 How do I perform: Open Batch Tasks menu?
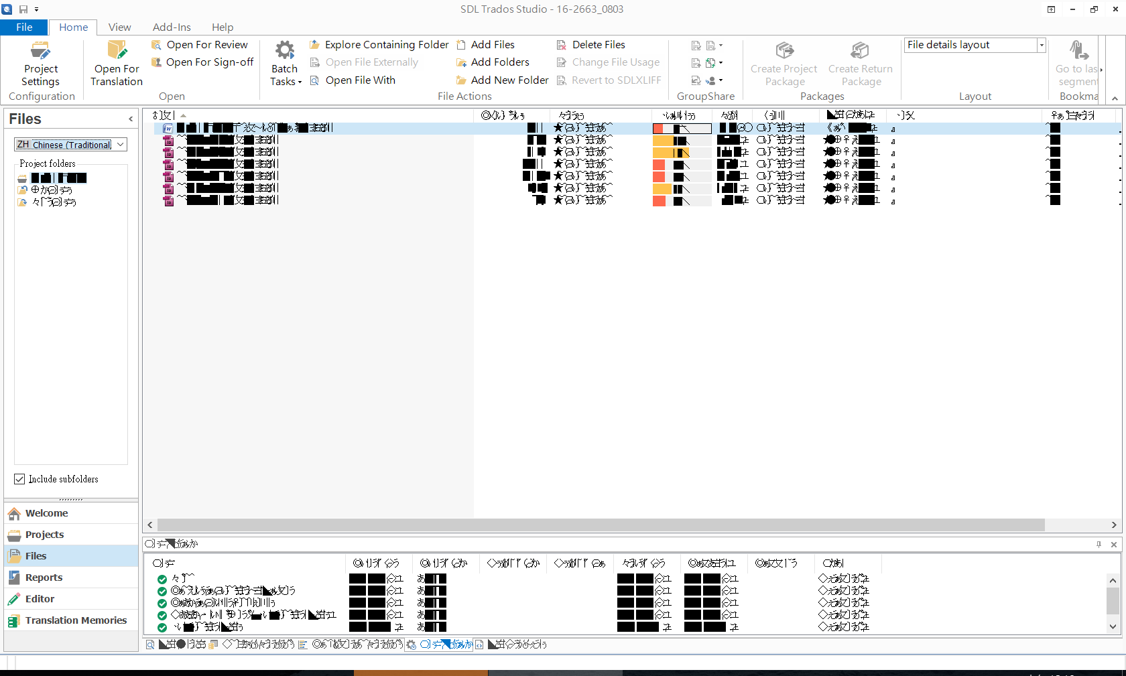(285, 64)
